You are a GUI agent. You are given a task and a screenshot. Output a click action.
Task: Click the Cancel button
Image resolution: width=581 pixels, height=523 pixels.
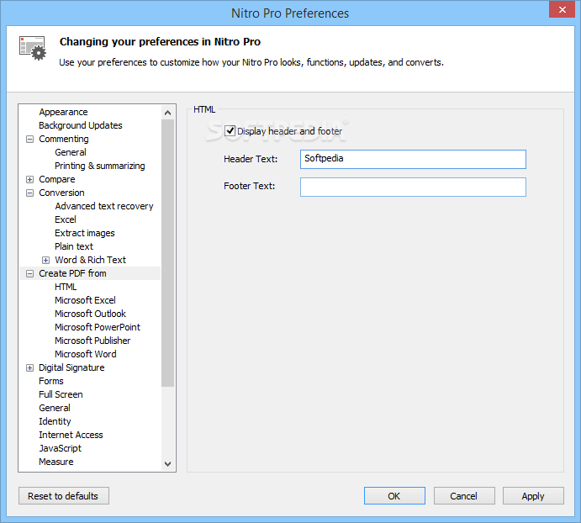click(464, 496)
